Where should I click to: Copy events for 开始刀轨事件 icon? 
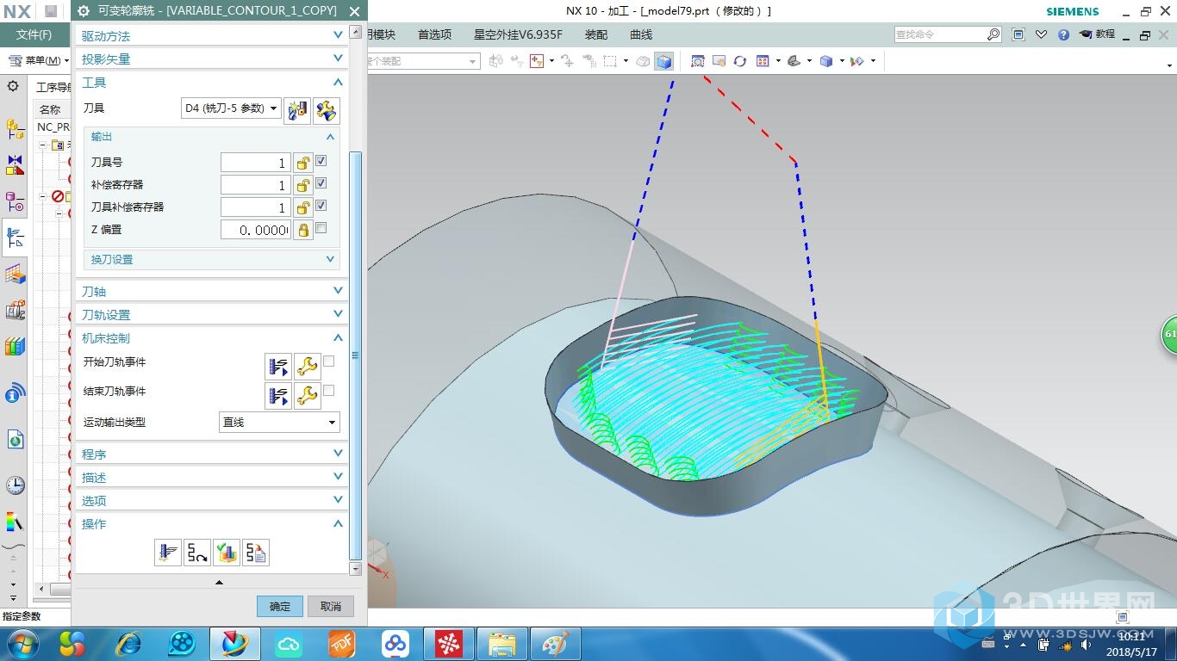278,367
